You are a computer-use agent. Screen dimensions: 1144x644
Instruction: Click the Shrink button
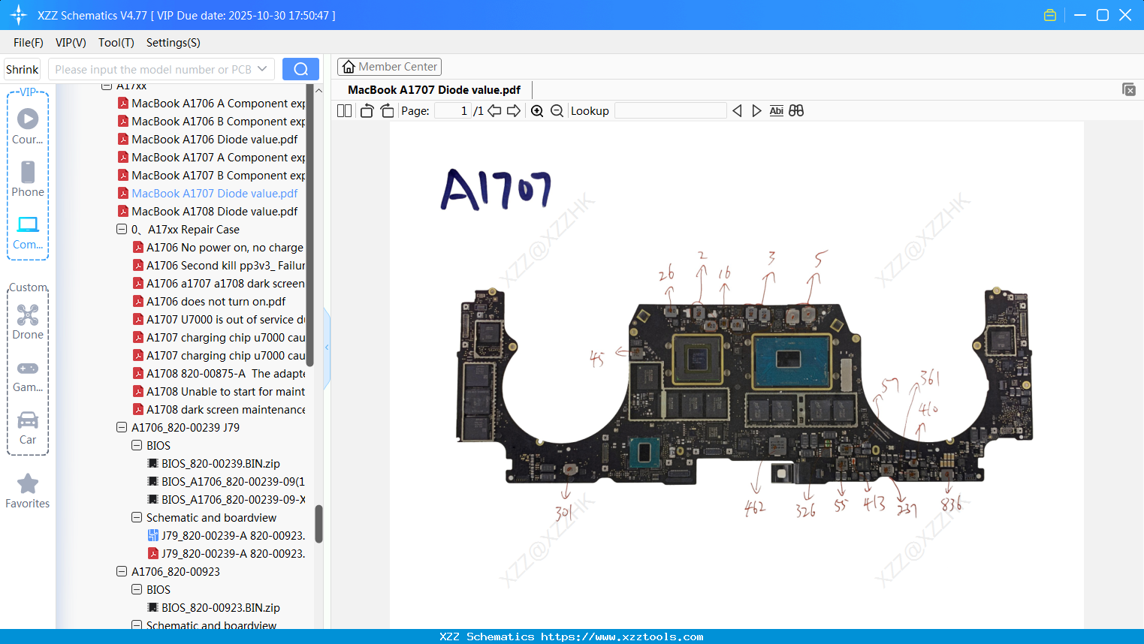point(23,69)
